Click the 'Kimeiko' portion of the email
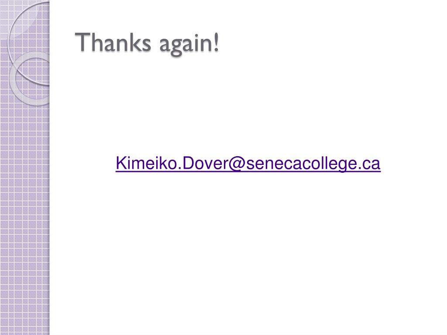447x335 pixels. (146, 163)
